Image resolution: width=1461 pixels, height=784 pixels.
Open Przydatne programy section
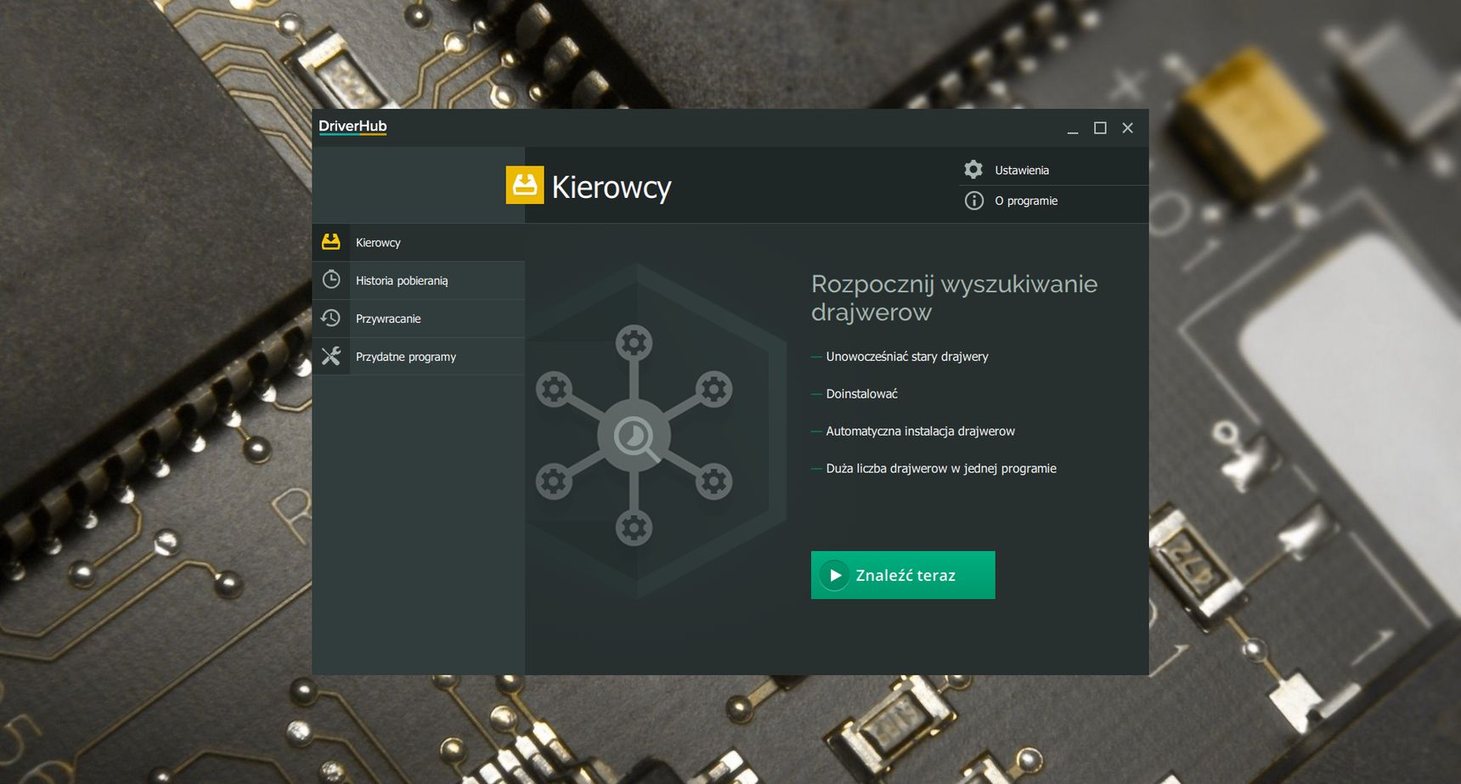pyautogui.click(x=419, y=357)
